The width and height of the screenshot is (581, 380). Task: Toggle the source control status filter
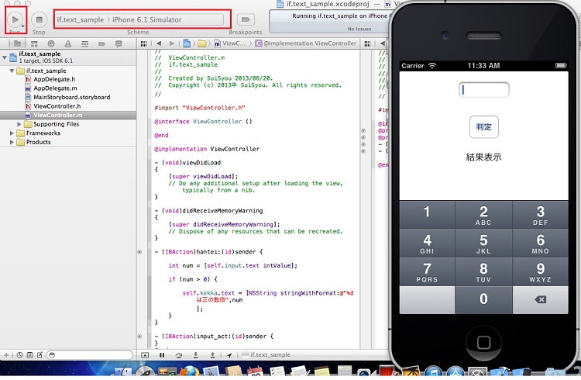pyautogui.click(x=29, y=354)
